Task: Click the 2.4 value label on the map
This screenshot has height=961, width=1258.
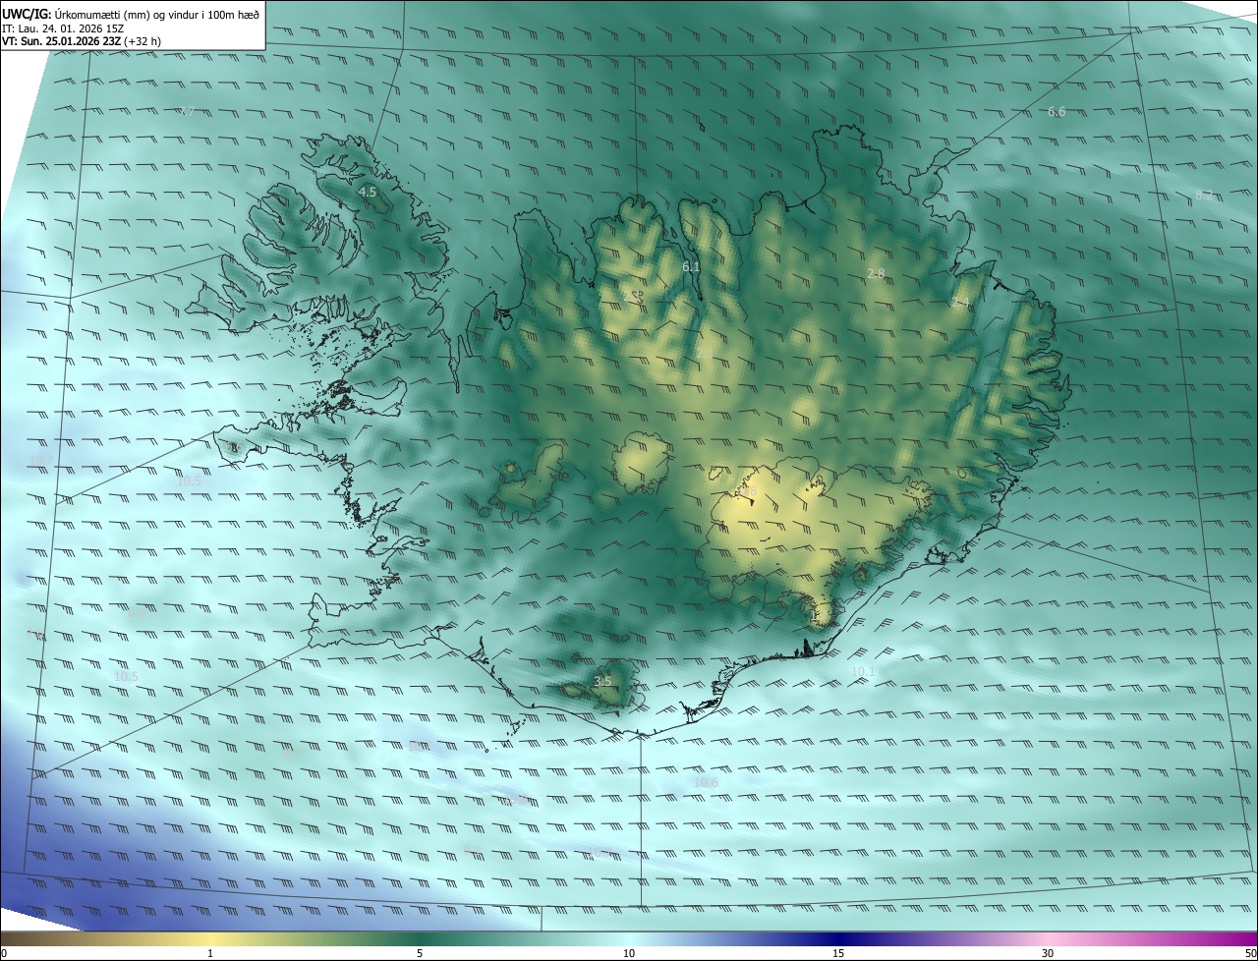Action: click(x=960, y=303)
